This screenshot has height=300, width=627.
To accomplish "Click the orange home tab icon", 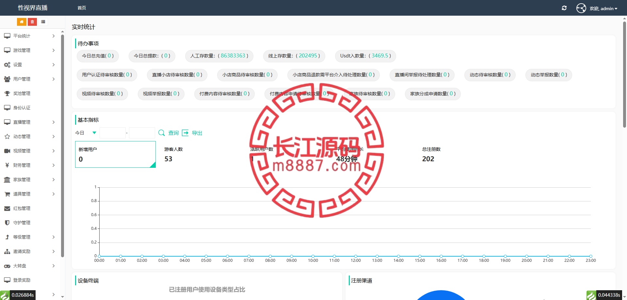I will coord(22,22).
